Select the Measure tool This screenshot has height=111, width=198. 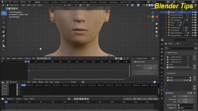pos(4,45)
